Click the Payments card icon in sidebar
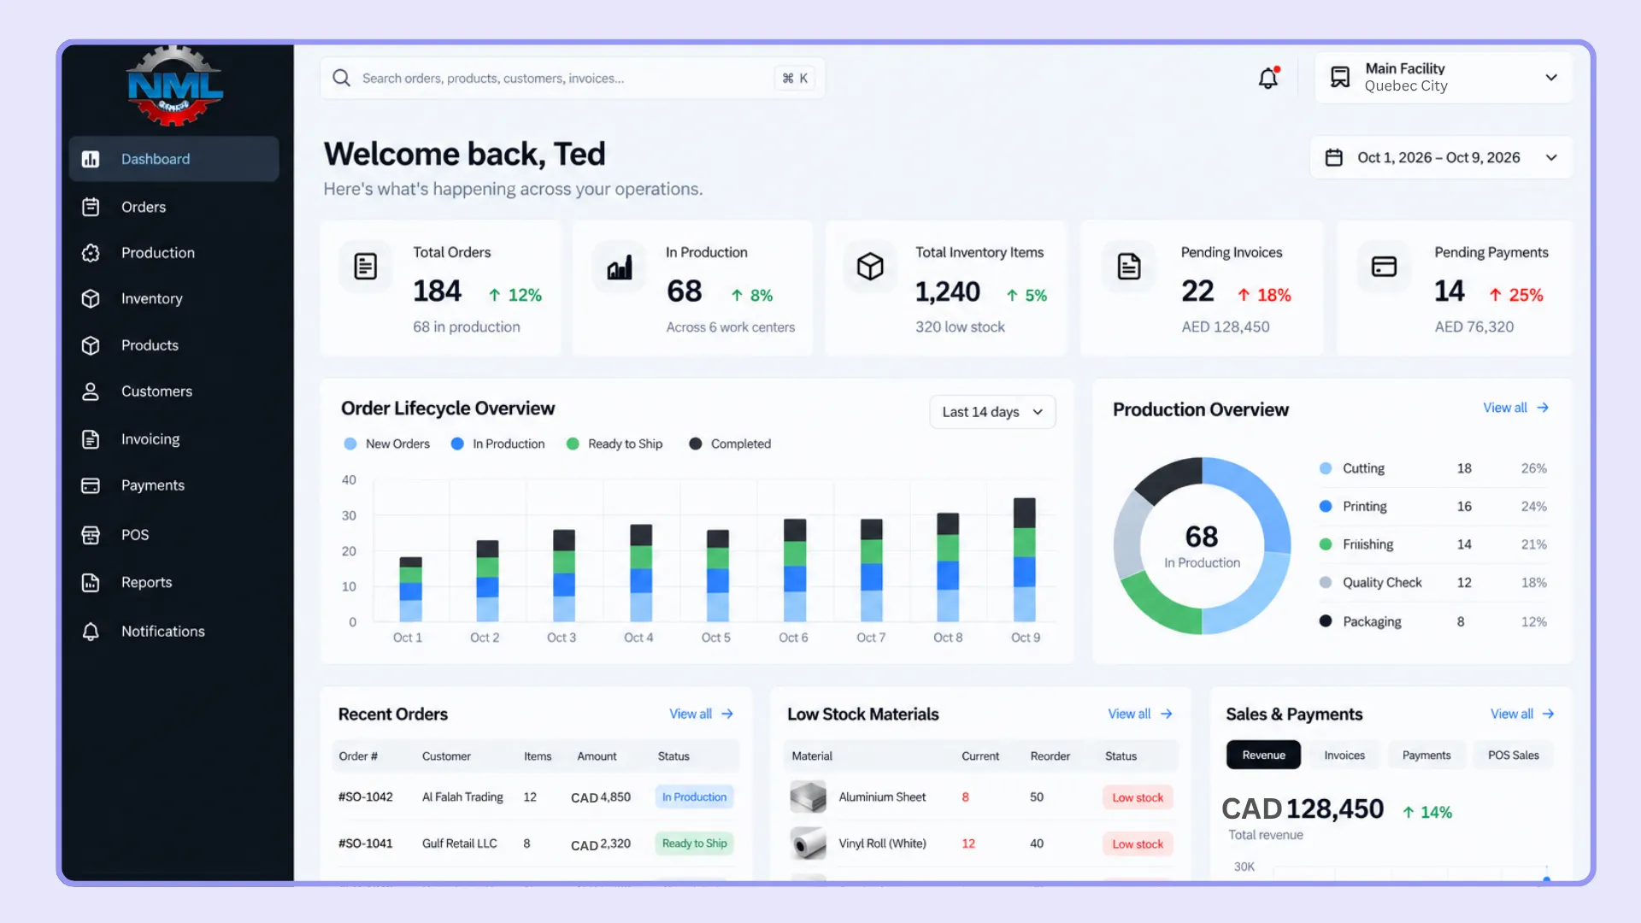This screenshot has height=923, width=1641. coord(91,485)
